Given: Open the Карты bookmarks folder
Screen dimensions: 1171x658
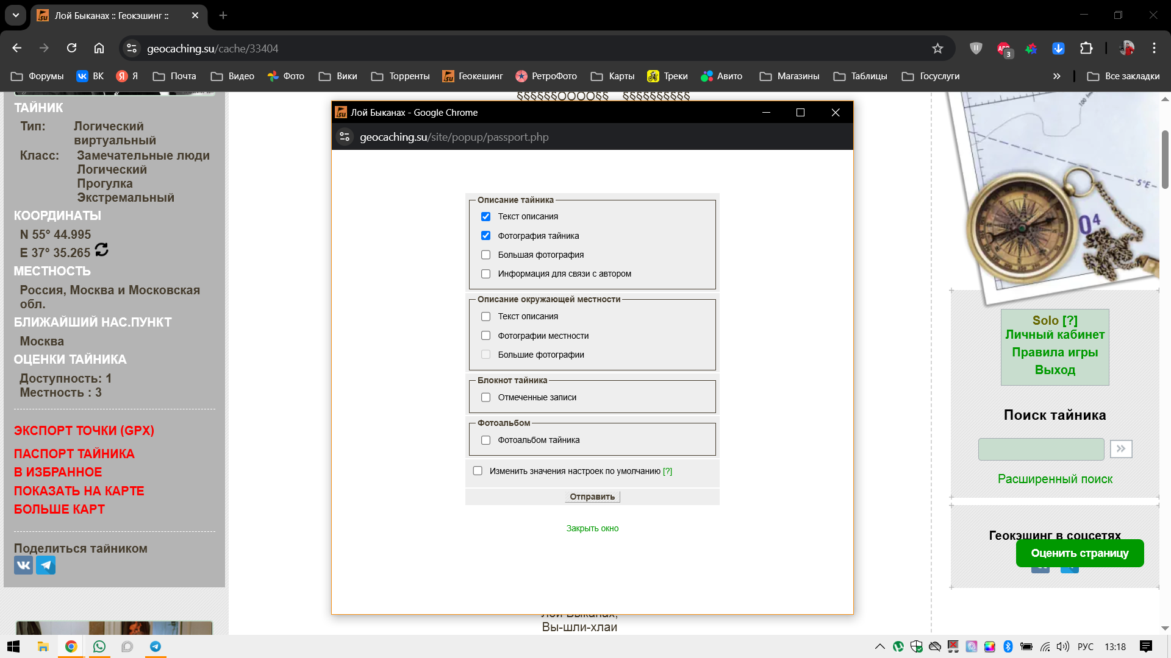Looking at the screenshot, I should coord(613,76).
